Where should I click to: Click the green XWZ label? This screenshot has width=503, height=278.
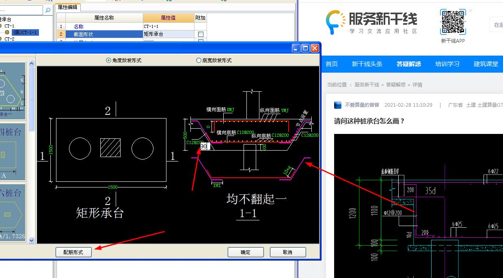click(217, 185)
